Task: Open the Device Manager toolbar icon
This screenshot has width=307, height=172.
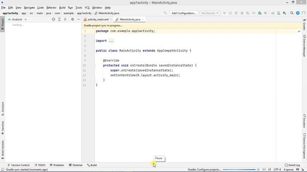Action: pos(279,13)
